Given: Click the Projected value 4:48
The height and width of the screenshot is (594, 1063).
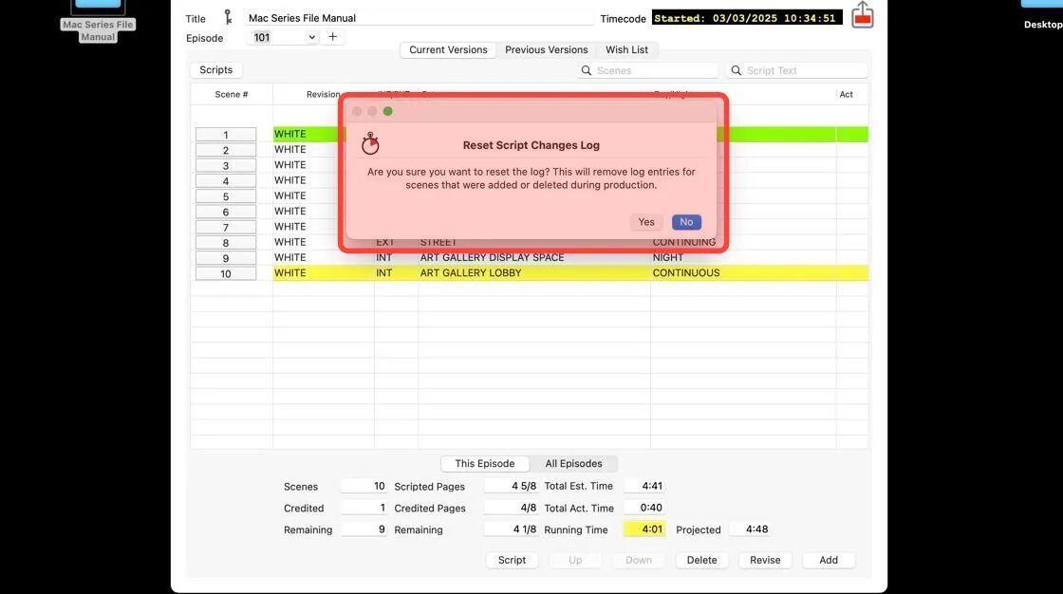Looking at the screenshot, I should click(x=750, y=529).
